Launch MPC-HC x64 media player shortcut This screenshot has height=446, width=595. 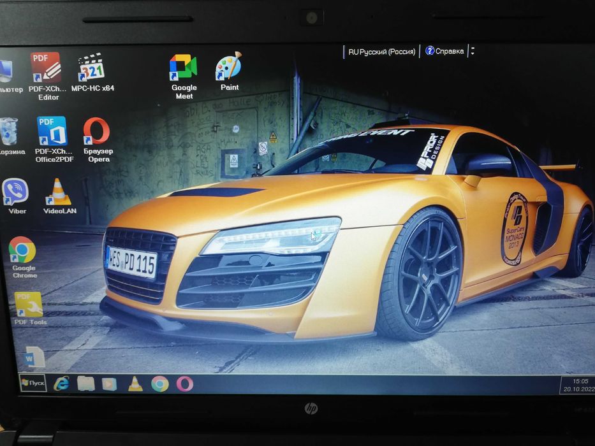click(92, 72)
